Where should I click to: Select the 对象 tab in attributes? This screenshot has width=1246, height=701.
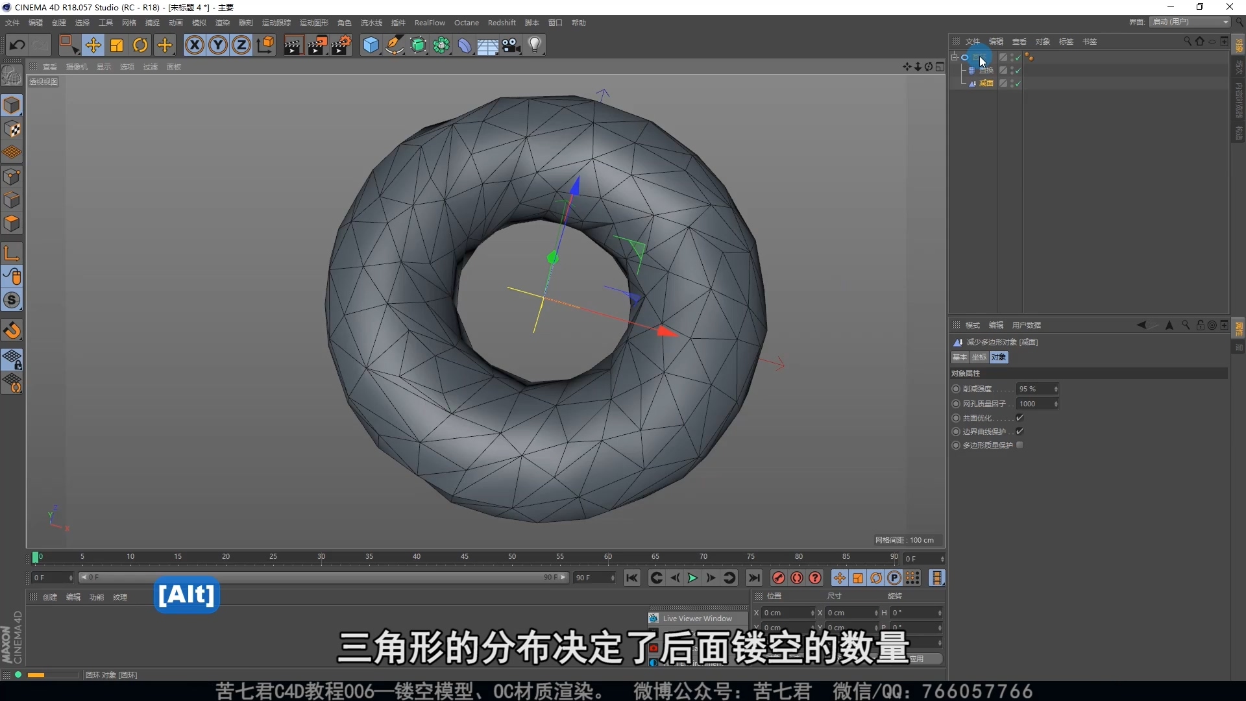(x=999, y=358)
